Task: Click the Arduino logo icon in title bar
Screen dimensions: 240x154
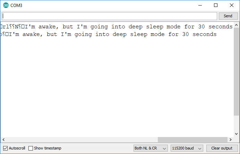Action: [5, 5]
